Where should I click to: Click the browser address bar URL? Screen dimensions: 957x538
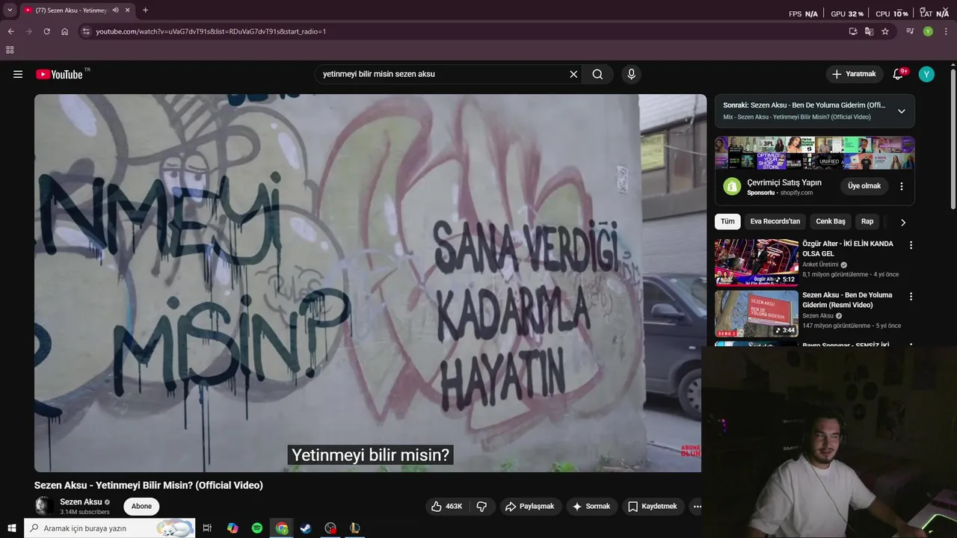coord(211,31)
